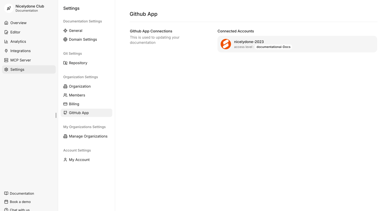The image size is (392, 211).
Task: Click the Documentation Settings section label
Action: point(82,21)
